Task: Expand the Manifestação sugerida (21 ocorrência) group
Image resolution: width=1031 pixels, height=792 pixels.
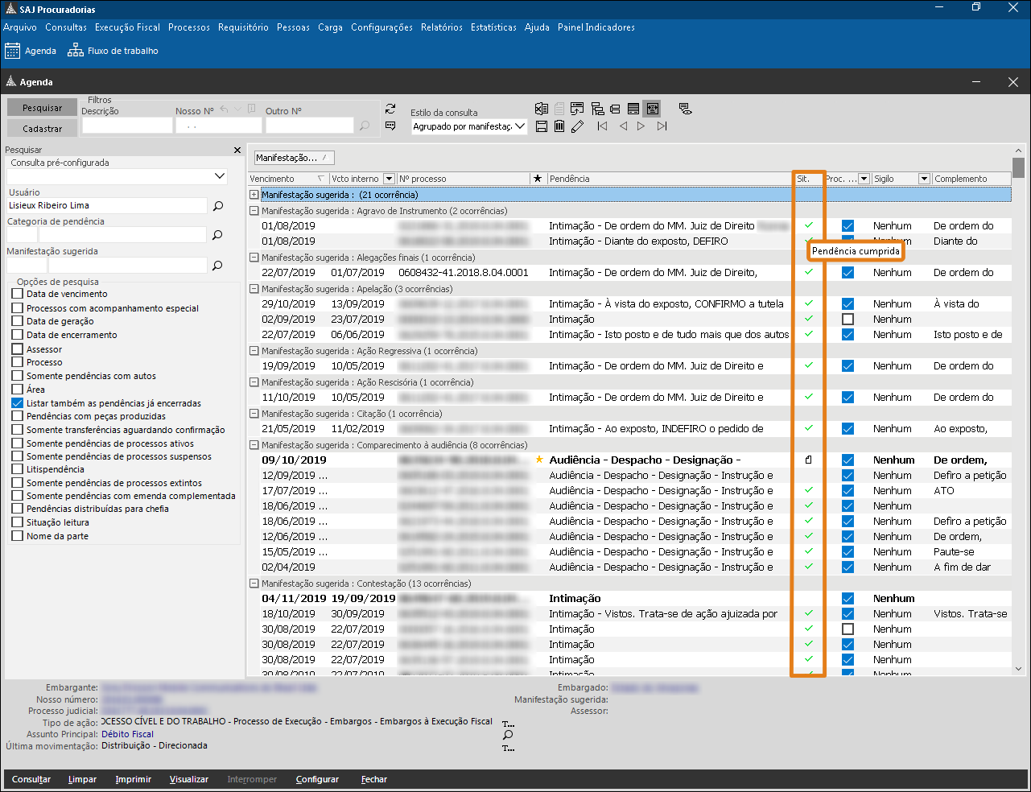Action: [254, 195]
